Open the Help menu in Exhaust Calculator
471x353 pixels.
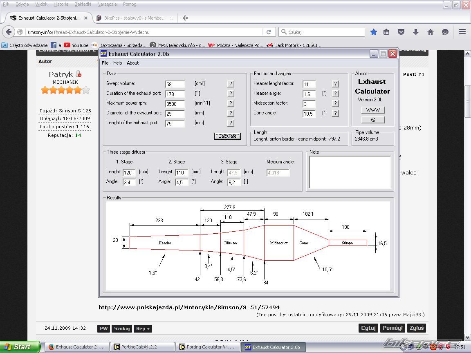pos(117,63)
